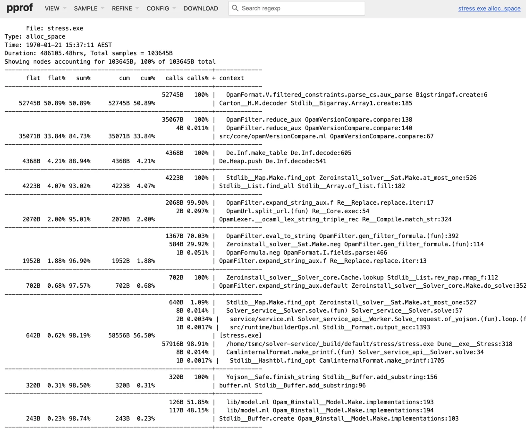
Task: Click the pprof logo
Action: click(x=20, y=8)
